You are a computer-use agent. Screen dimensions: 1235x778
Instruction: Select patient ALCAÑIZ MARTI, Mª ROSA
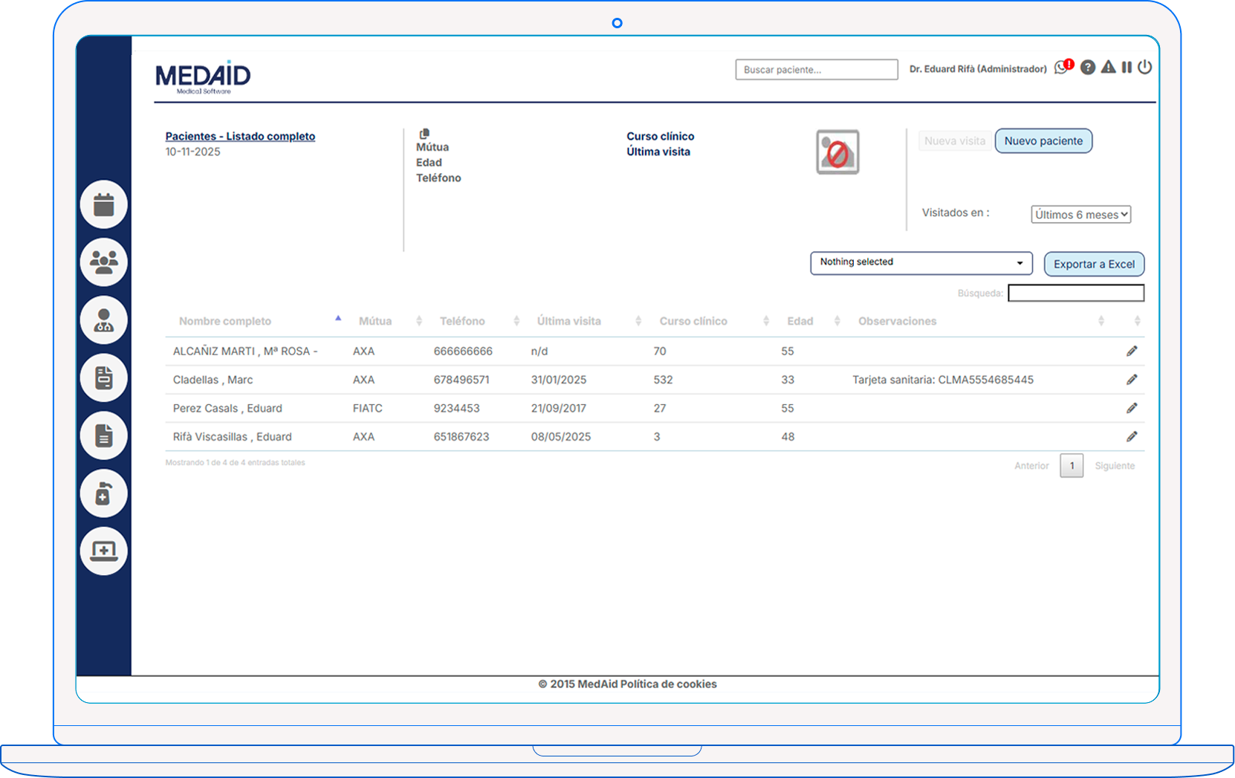click(245, 351)
